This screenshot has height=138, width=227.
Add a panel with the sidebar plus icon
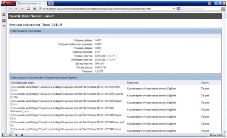(x=4, y=26)
